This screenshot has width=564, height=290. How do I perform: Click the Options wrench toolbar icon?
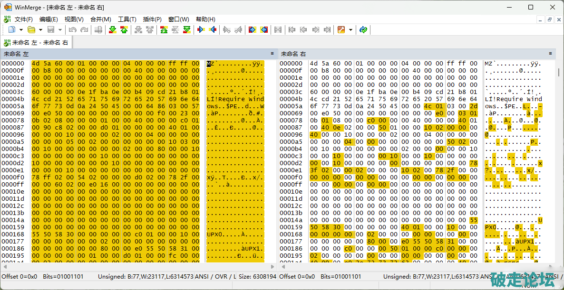point(341,30)
